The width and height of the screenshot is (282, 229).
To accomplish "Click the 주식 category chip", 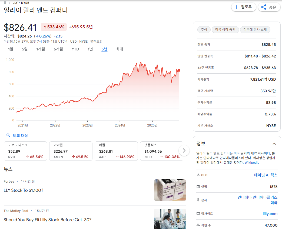I will click(x=204, y=29).
